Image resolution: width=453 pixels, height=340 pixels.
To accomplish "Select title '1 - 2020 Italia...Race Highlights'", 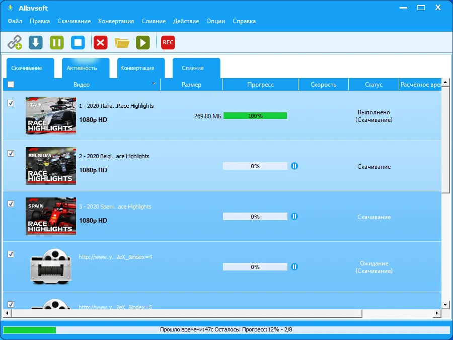I will click(x=116, y=106).
